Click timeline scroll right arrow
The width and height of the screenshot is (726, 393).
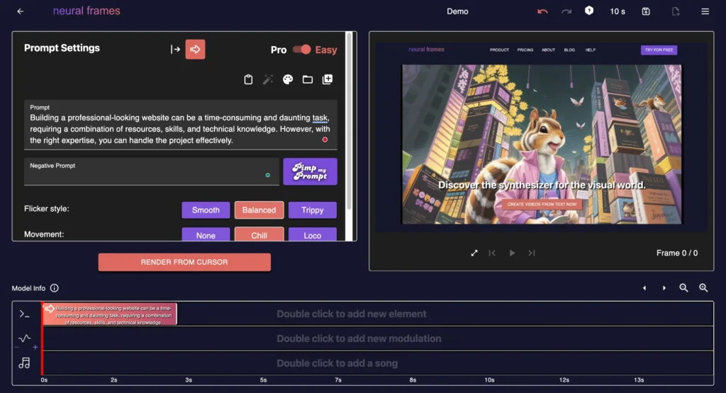664,288
